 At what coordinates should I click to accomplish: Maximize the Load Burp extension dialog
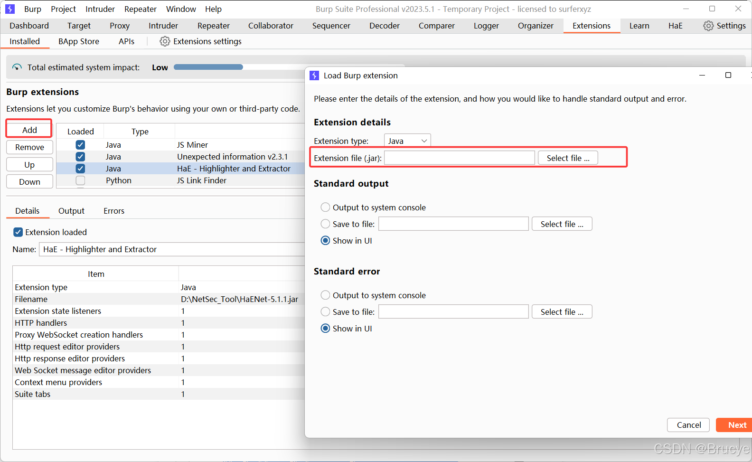click(x=728, y=75)
